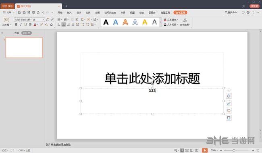
Task: Open a file with the folder icon
Action: [19, 12]
